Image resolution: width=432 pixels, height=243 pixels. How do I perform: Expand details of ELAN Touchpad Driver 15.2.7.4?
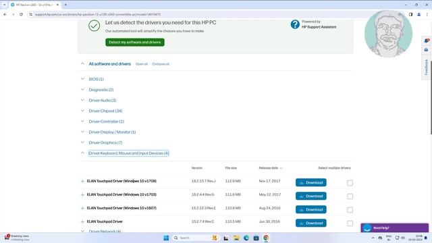(x=82, y=222)
